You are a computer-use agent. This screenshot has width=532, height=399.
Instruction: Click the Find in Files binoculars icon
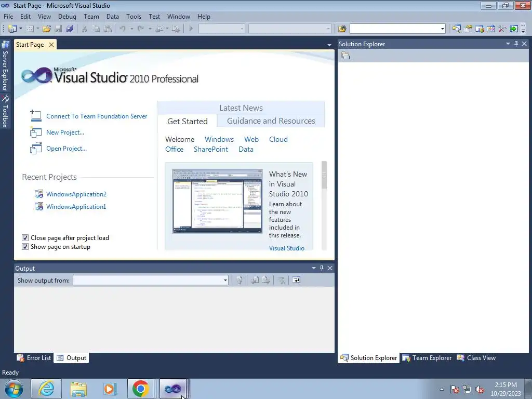click(x=342, y=29)
